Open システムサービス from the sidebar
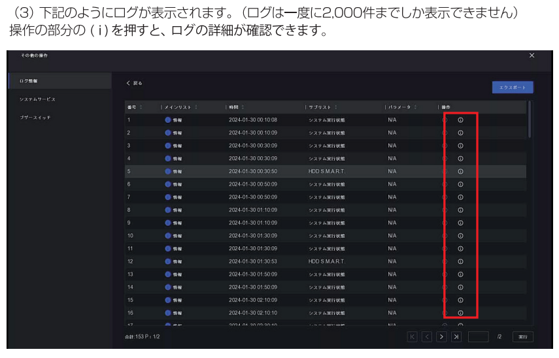Viewport: 559px width, 358px height. (37, 99)
